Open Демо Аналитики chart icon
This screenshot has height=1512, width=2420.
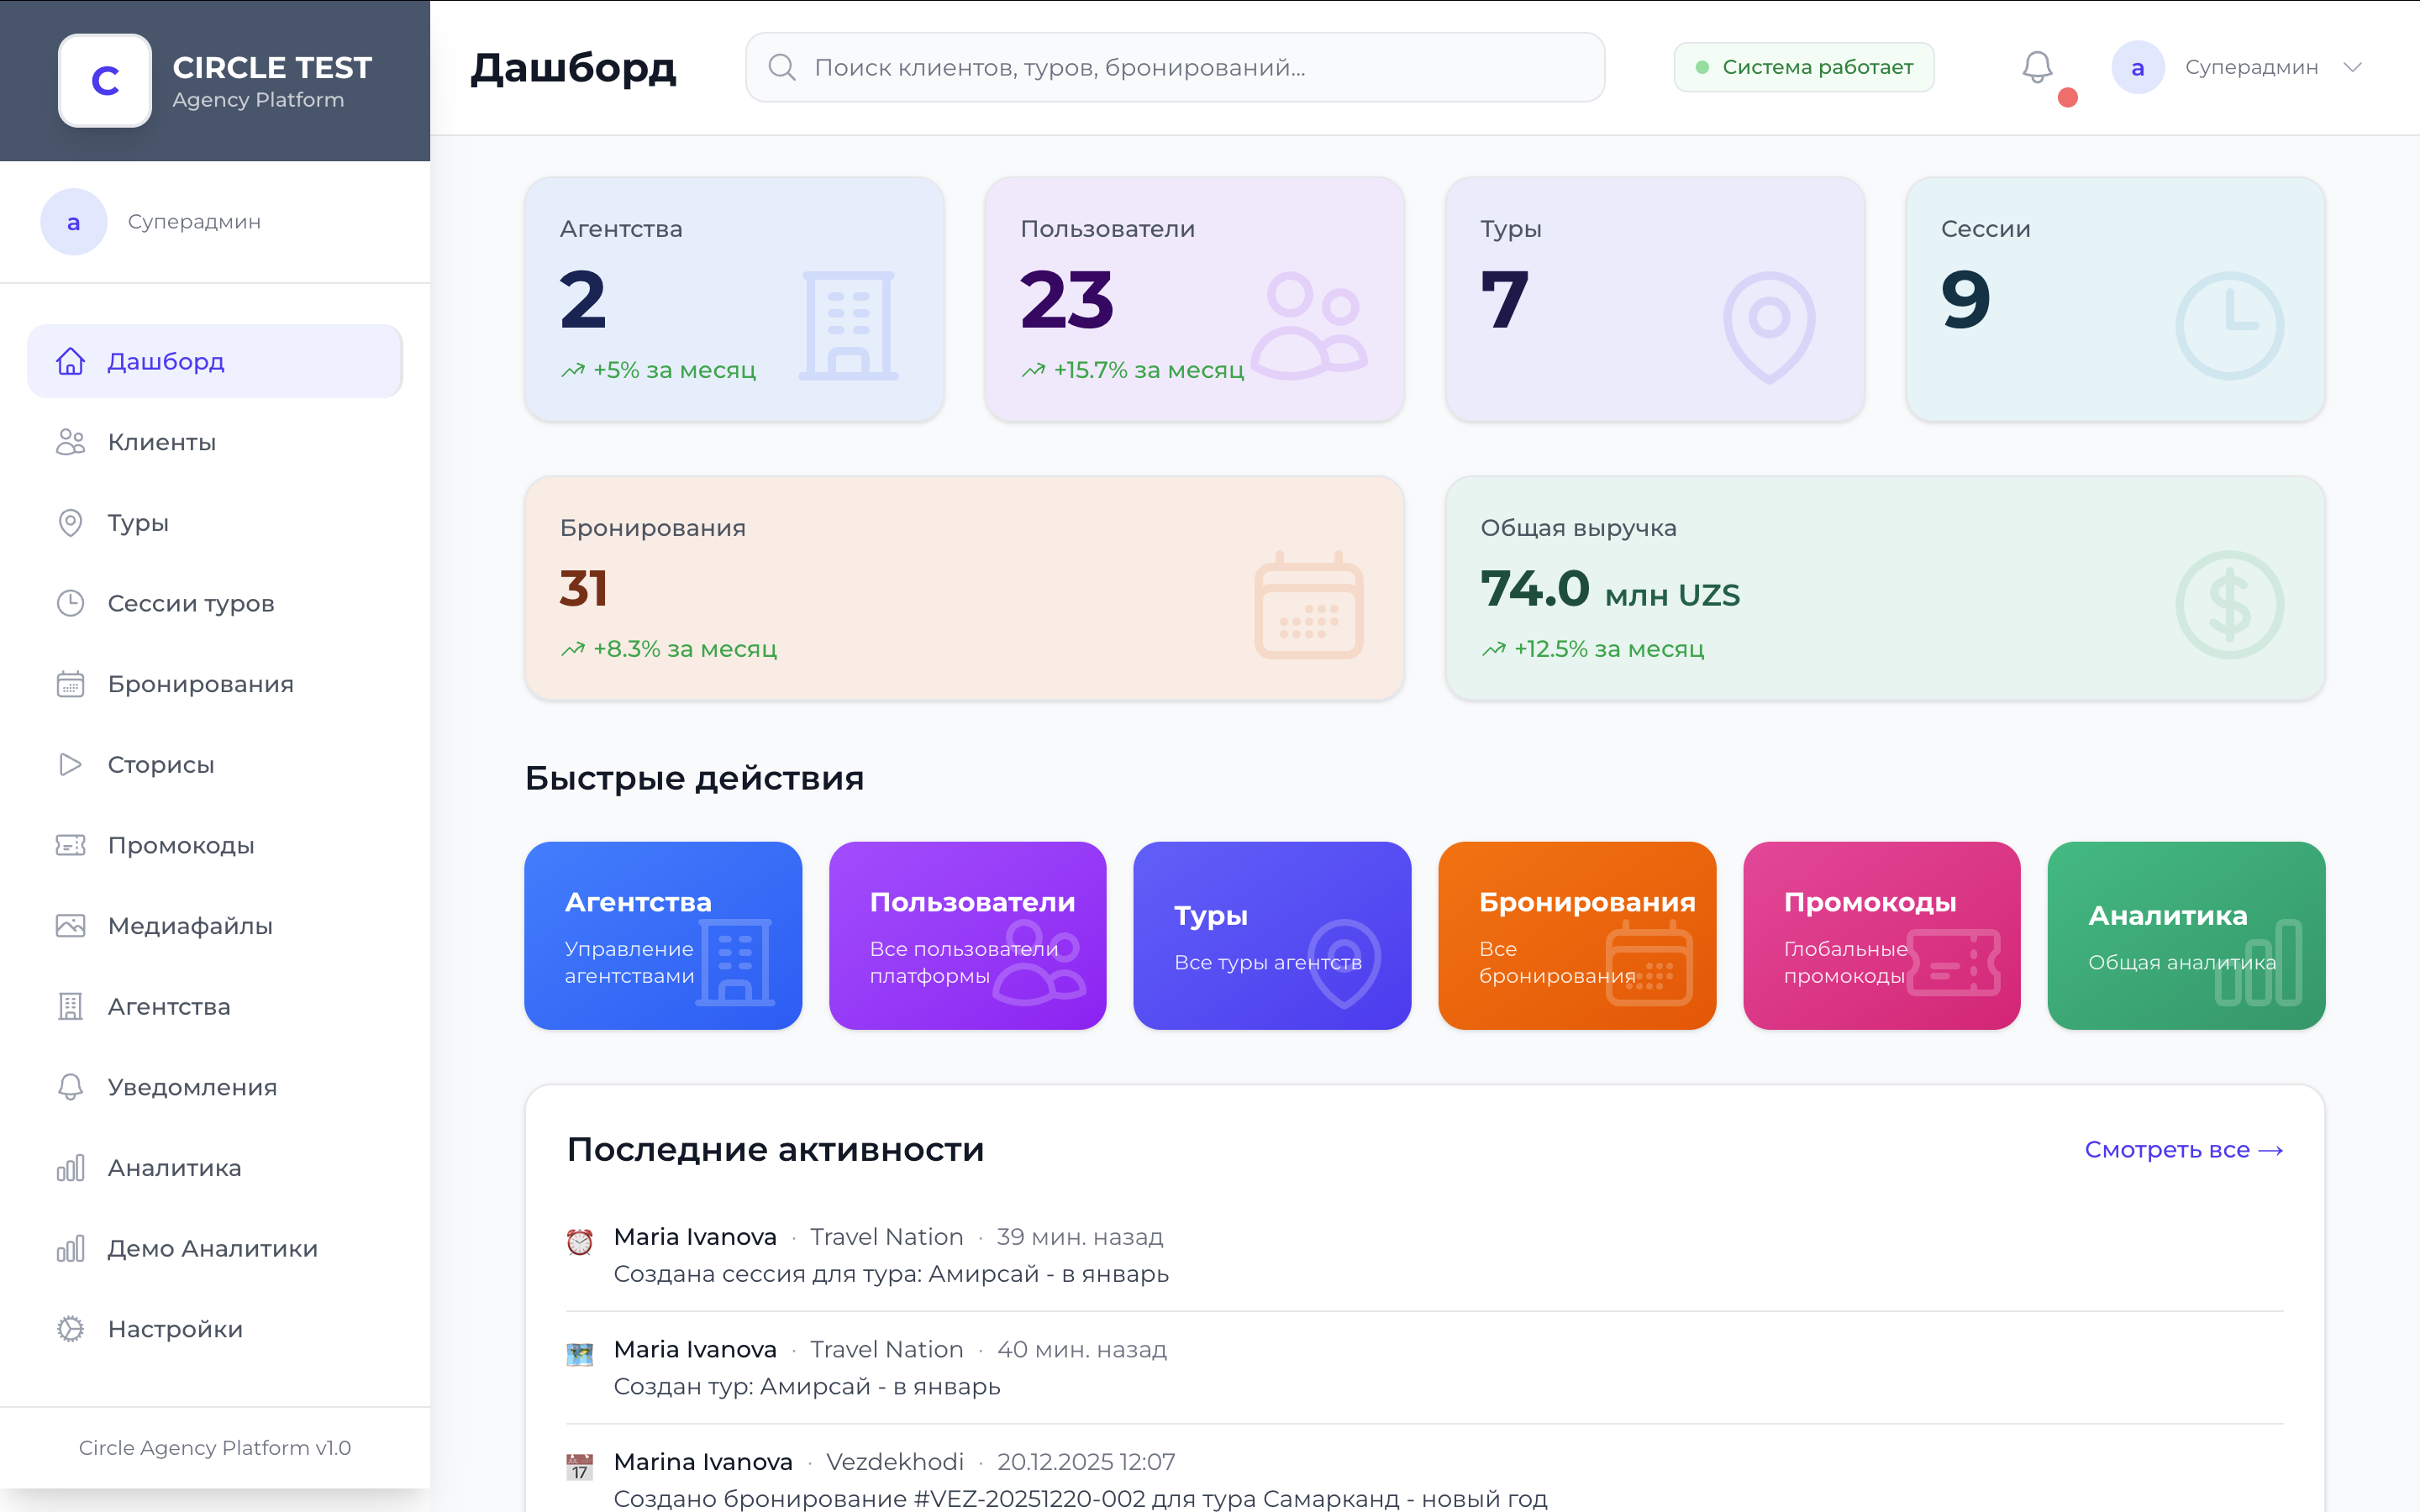point(70,1248)
